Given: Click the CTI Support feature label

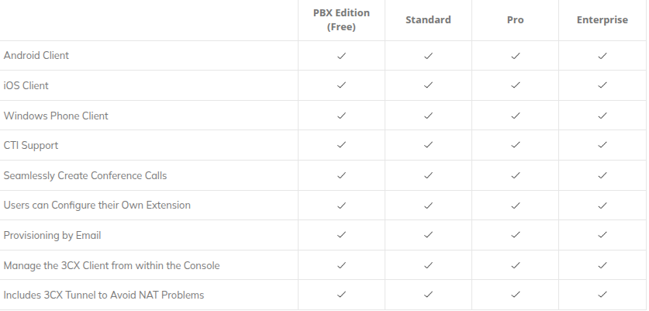Looking at the screenshot, I should point(31,146).
